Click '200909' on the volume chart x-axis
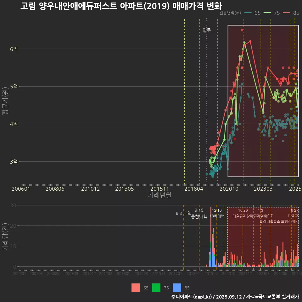 pos(71,273)
